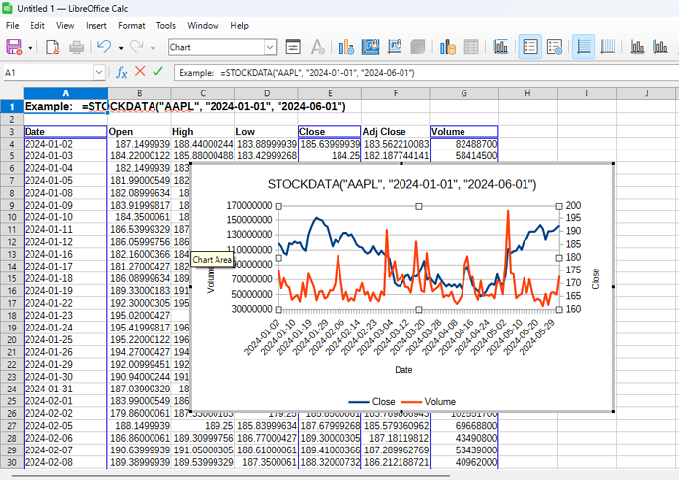Click the X Axis toolbar icon
679x480 pixels.
pos(637,47)
